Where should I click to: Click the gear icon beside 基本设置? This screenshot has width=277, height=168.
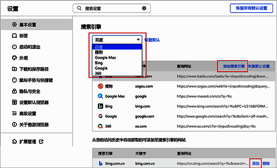coord(14,24)
